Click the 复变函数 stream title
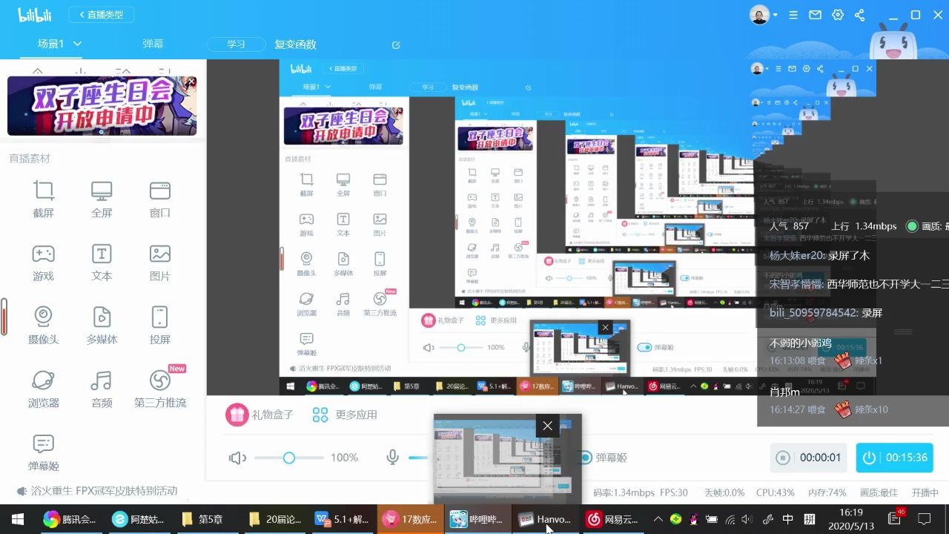 point(295,44)
